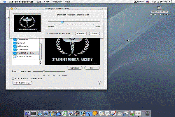The width and height of the screenshot is (175, 117).
Task: Open the Help menu
Action: [67, 2]
